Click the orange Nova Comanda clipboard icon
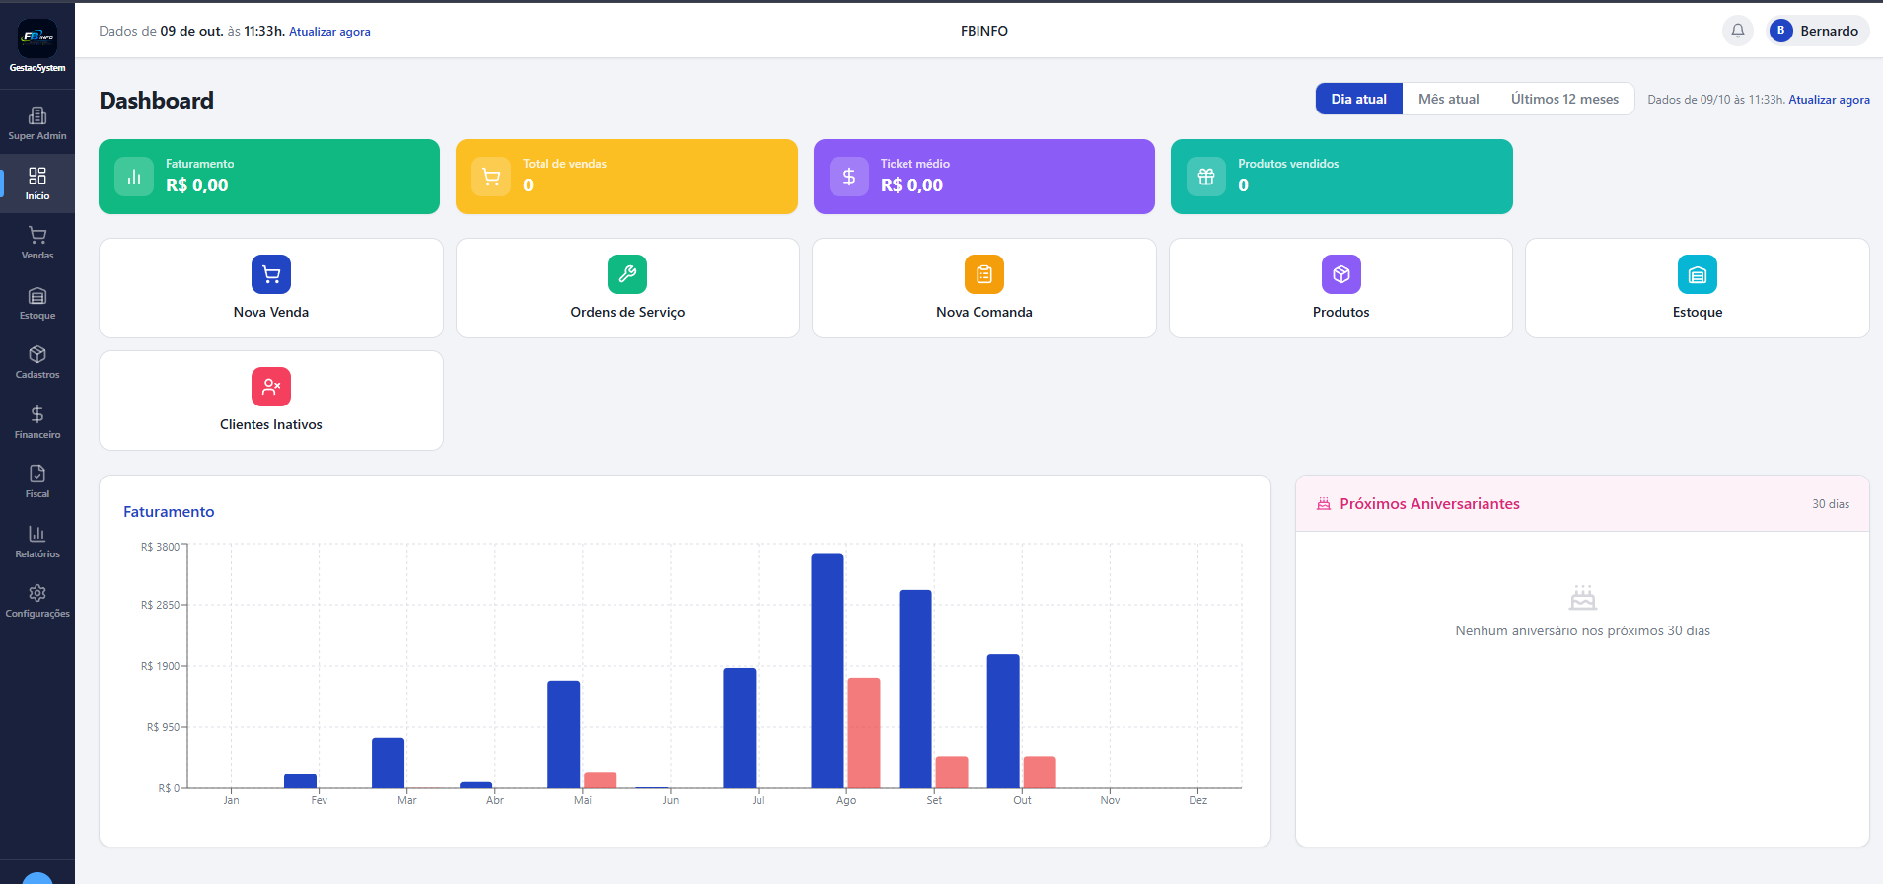This screenshot has height=884, width=1883. pyautogui.click(x=984, y=274)
